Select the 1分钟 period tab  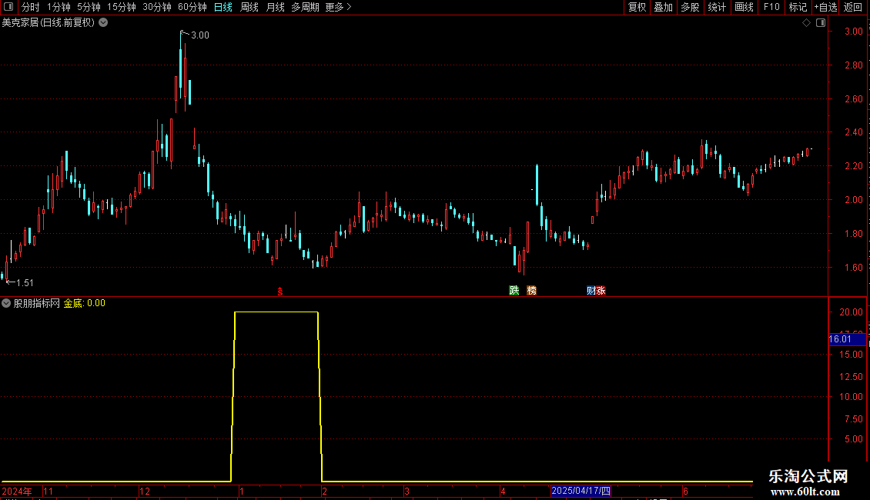(59, 7)
